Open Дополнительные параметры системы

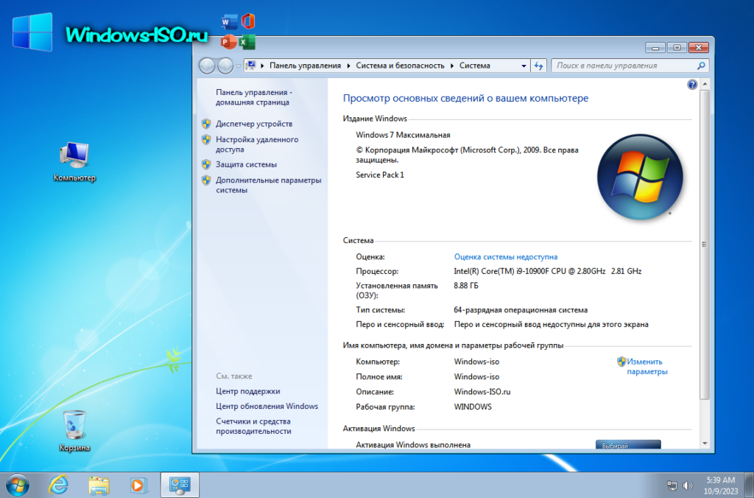pyautogui.click(x=268, y=185)
